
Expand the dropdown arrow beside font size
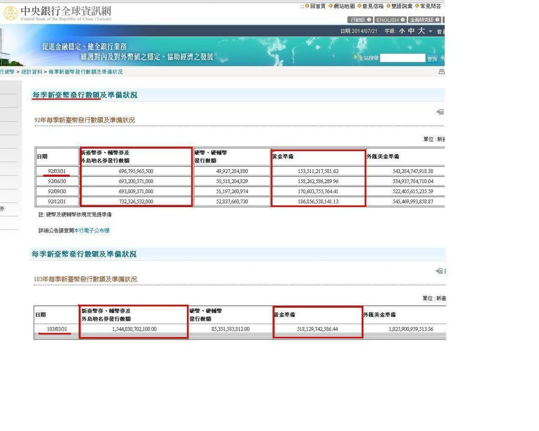pos(431,31)
